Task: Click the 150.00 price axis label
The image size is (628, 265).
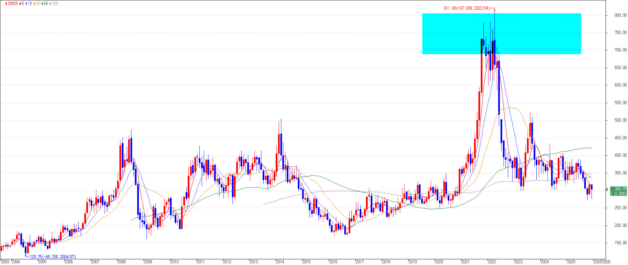Action: click(620, 243)
